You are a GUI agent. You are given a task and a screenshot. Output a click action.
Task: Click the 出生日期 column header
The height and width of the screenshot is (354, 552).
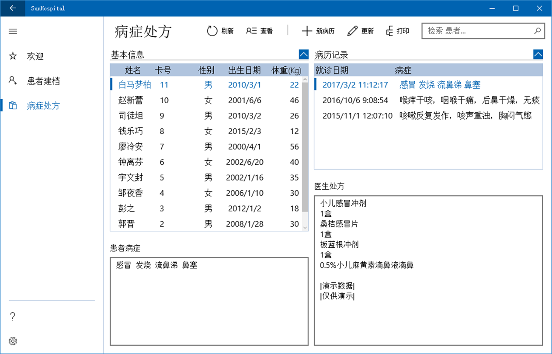coord(244,70)
